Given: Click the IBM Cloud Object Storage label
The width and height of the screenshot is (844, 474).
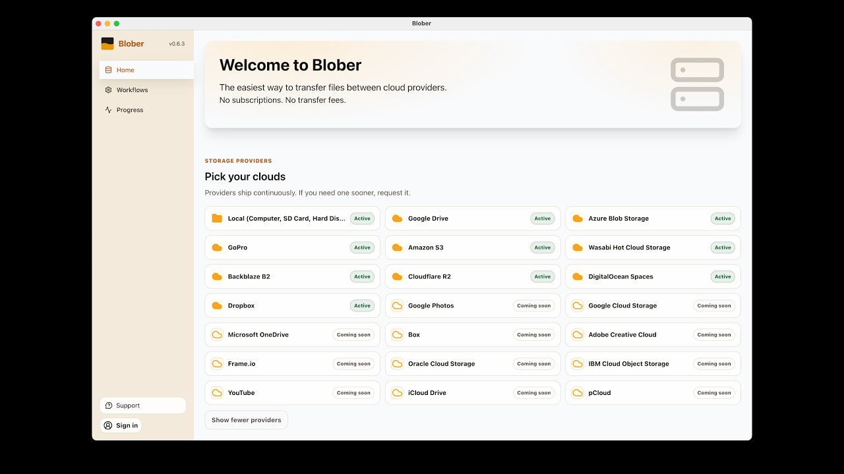Looking at the screenshot, I should (x=628, y=363).
